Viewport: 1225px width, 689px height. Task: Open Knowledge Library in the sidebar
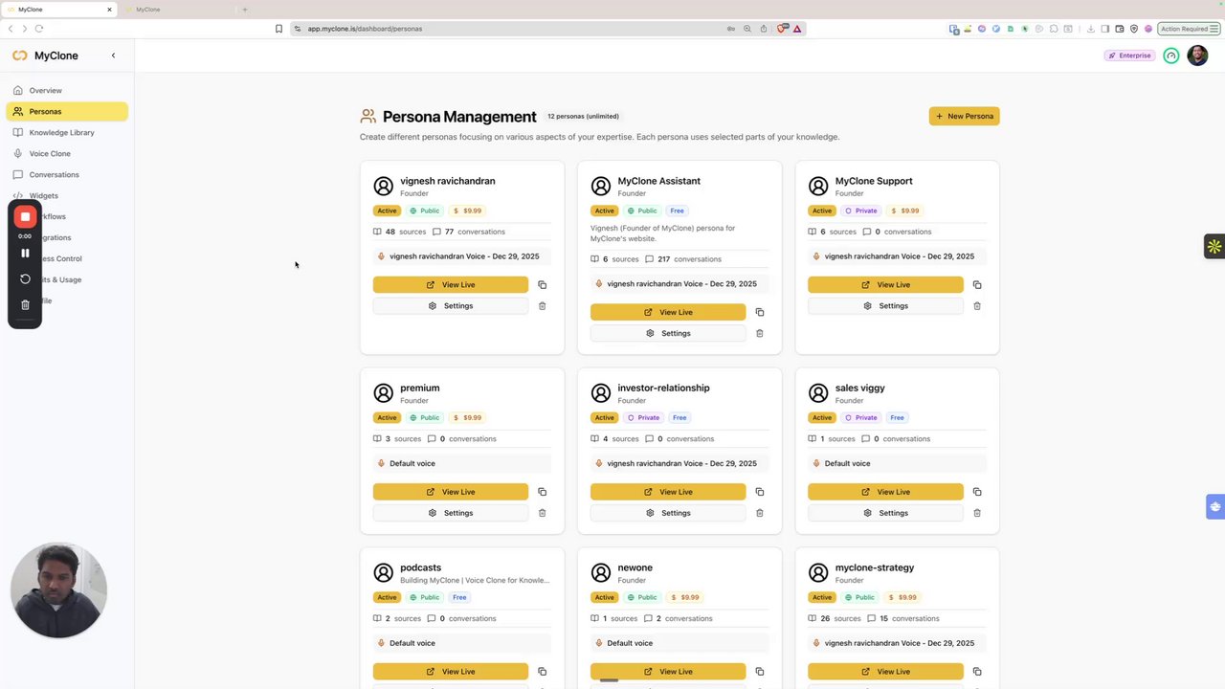[x=61, y=133]
